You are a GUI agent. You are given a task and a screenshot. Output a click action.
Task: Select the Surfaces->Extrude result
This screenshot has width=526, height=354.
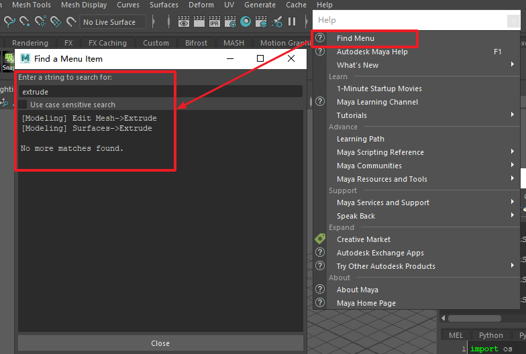[87, 128]
